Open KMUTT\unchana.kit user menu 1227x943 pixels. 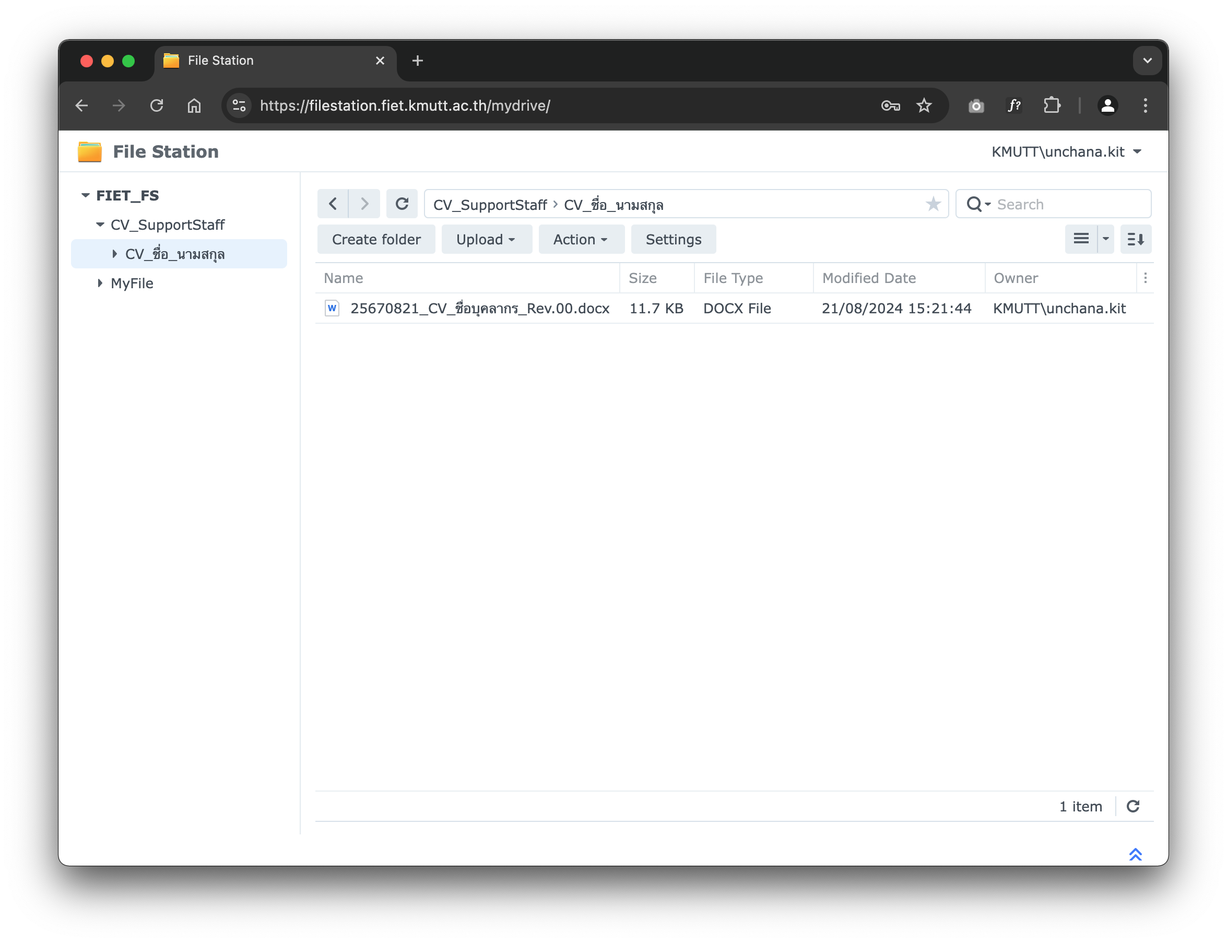tap(1067, 151)
